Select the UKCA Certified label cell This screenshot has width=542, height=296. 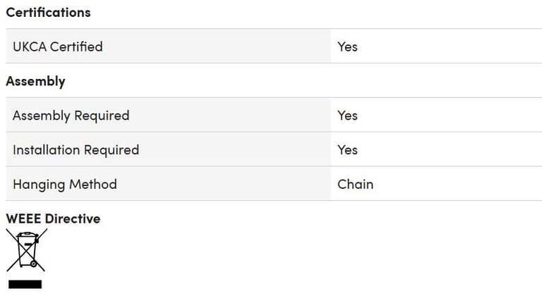point(169,47)
